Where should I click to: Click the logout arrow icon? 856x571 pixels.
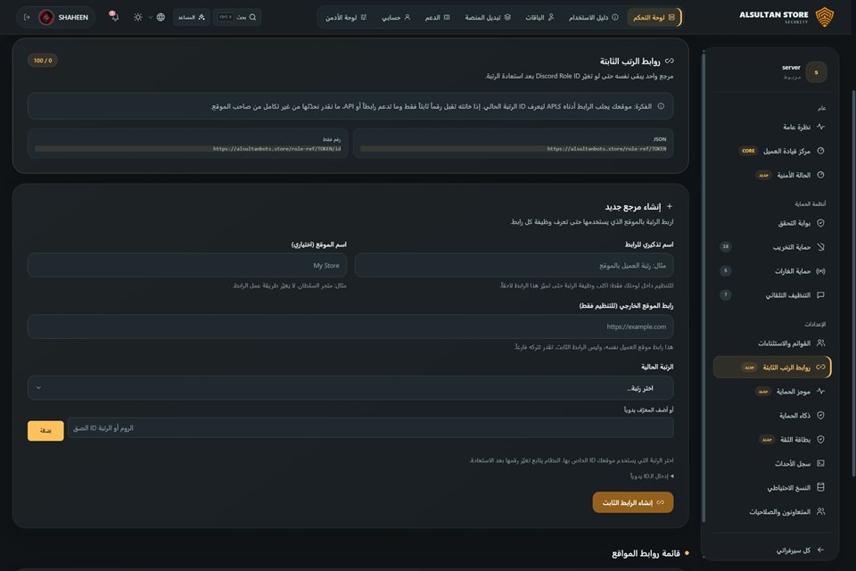27,18
